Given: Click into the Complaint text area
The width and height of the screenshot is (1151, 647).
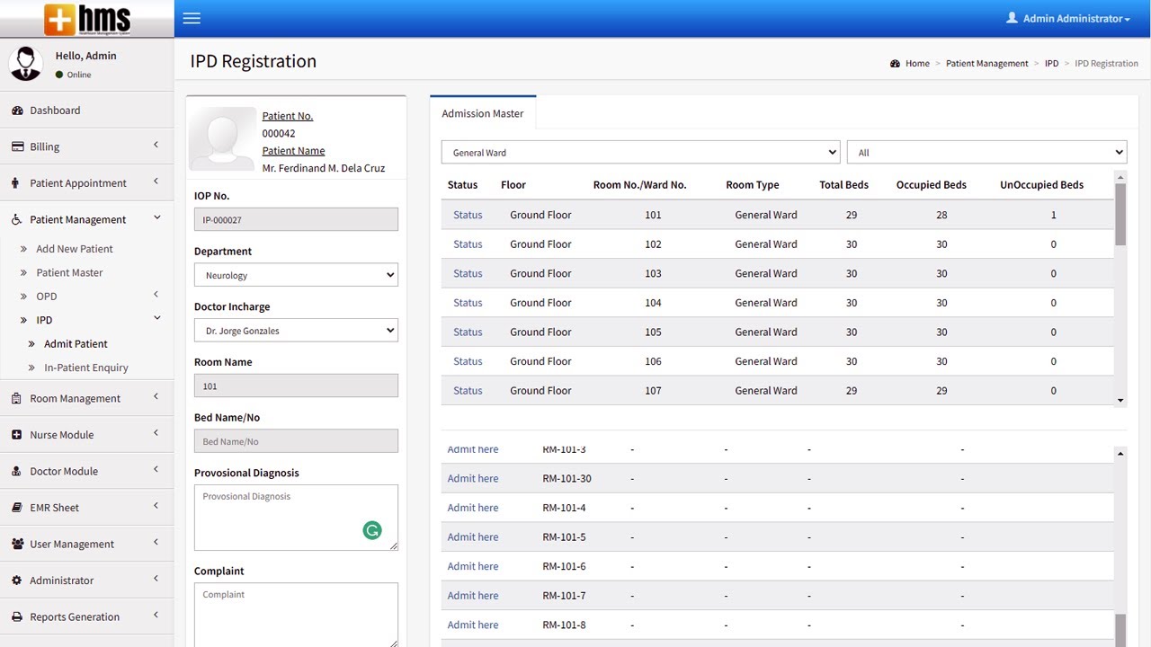Looking at the screenshot, I should (x=296, y=615).
